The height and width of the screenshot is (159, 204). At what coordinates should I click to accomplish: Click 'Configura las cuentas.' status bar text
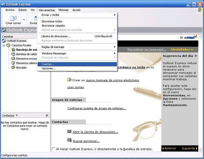pos(14,155)
